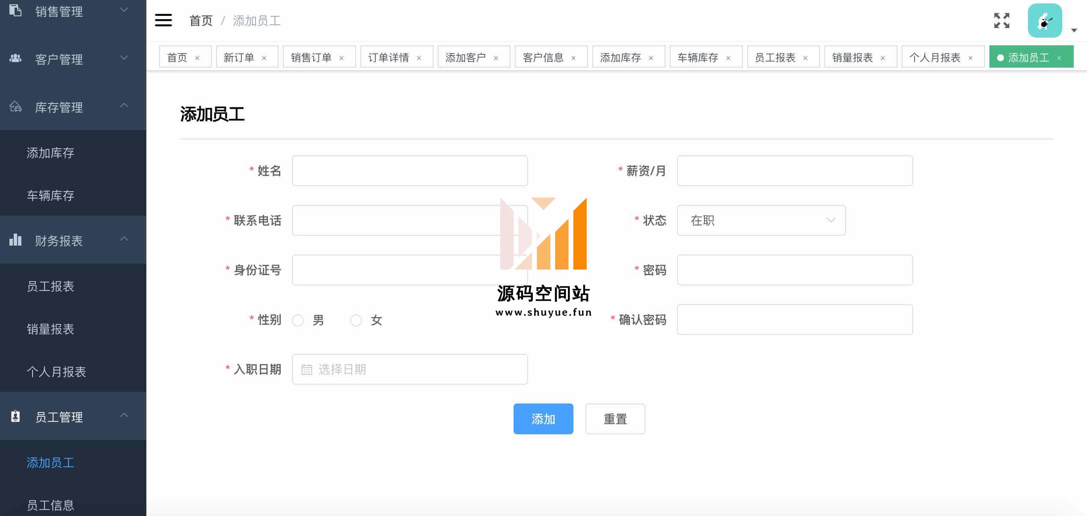Image resolution: width=1087 pixels, height=516 pixels.
Task: Close the 销量报表 tab
Action: tap(883, 58)
